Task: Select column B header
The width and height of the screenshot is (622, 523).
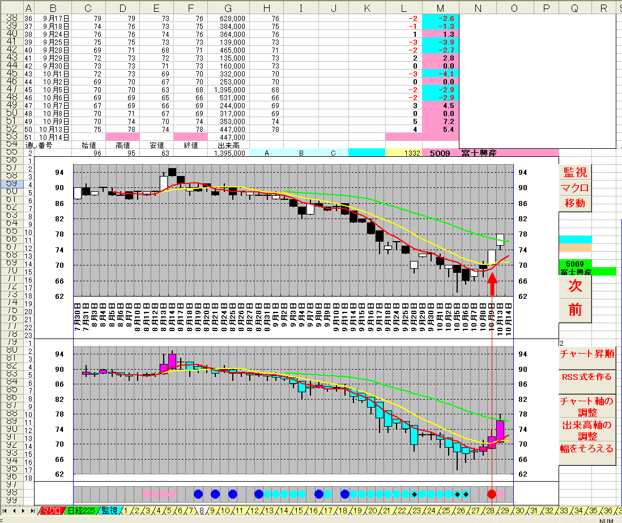Action: [x=53, y=8]
